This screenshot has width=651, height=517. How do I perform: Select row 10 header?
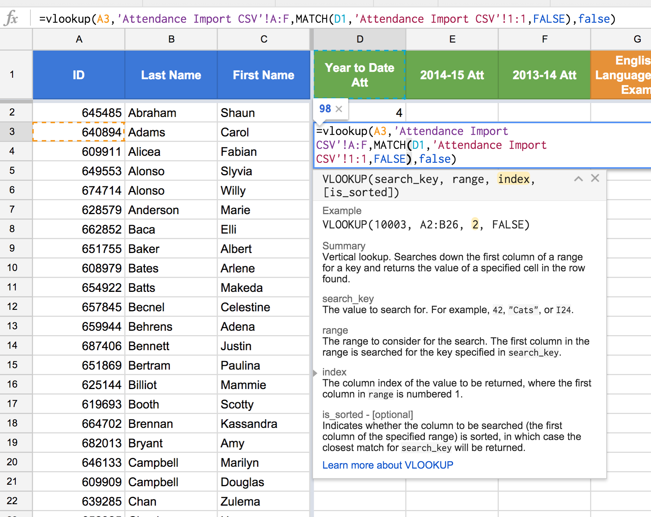click(x=16, y=268)
